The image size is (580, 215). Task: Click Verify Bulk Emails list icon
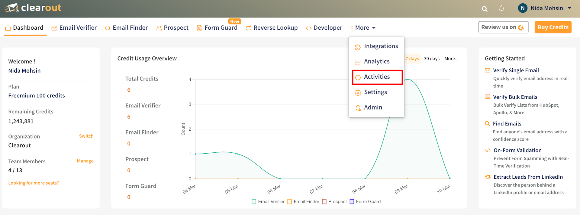click(488, 97)
